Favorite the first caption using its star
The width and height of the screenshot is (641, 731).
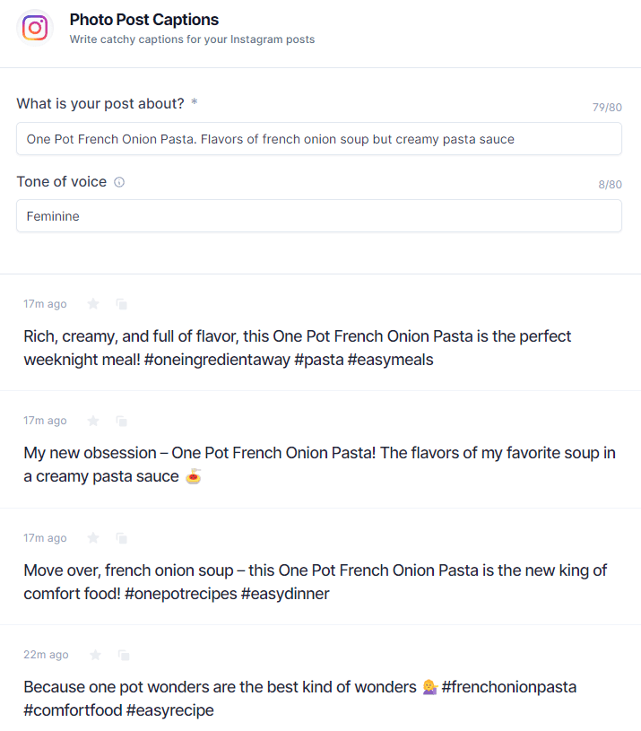[93, 304]
